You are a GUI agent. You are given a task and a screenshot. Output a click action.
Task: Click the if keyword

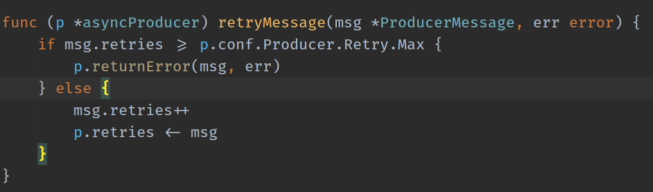(47, 45)
